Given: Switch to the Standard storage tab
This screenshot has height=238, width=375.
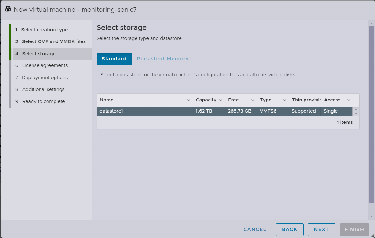Looking at the screenshot, I should tap(114, 59).
